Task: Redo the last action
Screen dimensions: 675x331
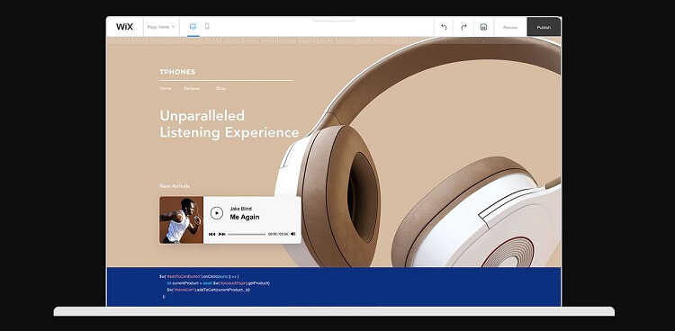Action: (x=463, y=27)
